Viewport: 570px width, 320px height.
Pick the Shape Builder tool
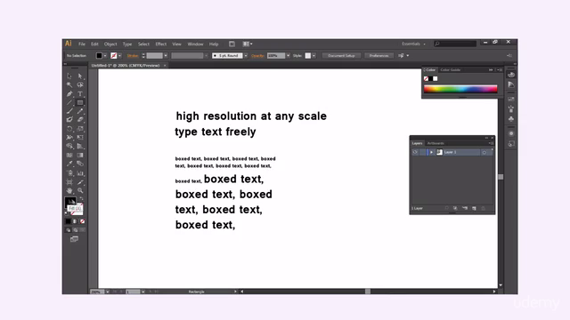tap(69, 146)
